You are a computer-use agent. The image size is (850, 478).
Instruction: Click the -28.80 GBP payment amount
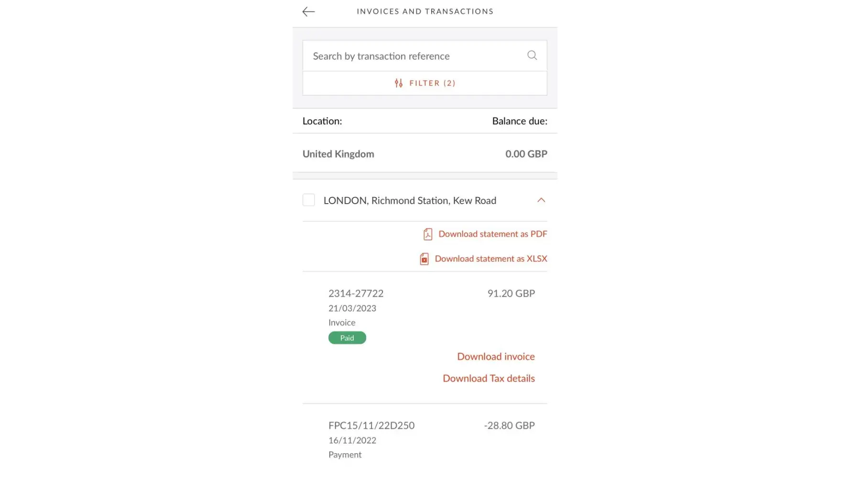[x=509, y=425]
